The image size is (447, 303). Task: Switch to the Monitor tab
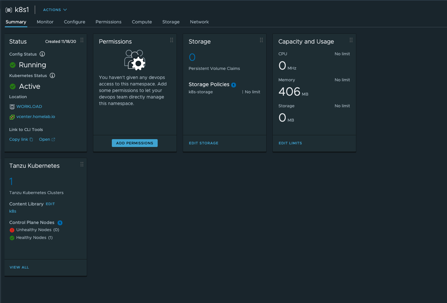click(45, 22)
